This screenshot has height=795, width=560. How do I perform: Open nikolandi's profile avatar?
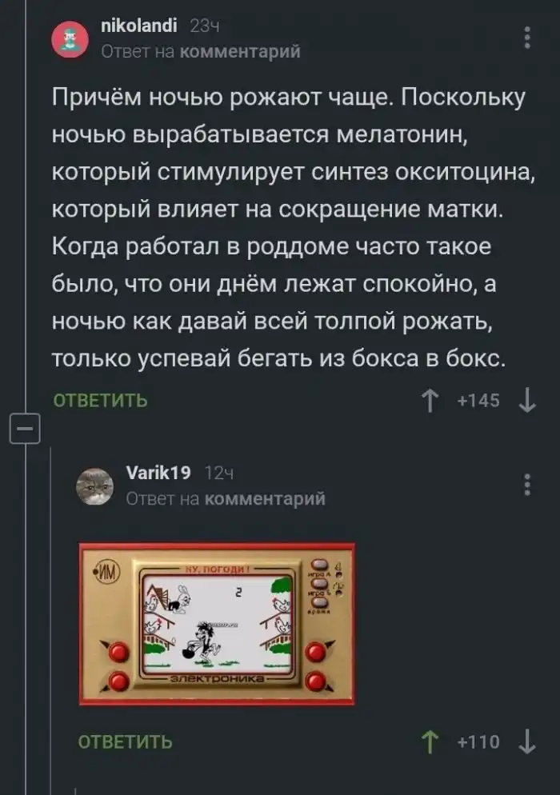70,39
